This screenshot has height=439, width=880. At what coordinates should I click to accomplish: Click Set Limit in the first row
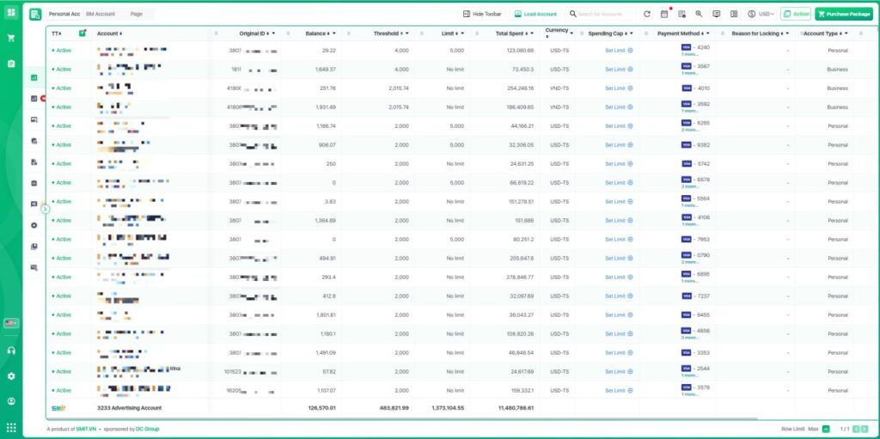click(x=618, y=51)
